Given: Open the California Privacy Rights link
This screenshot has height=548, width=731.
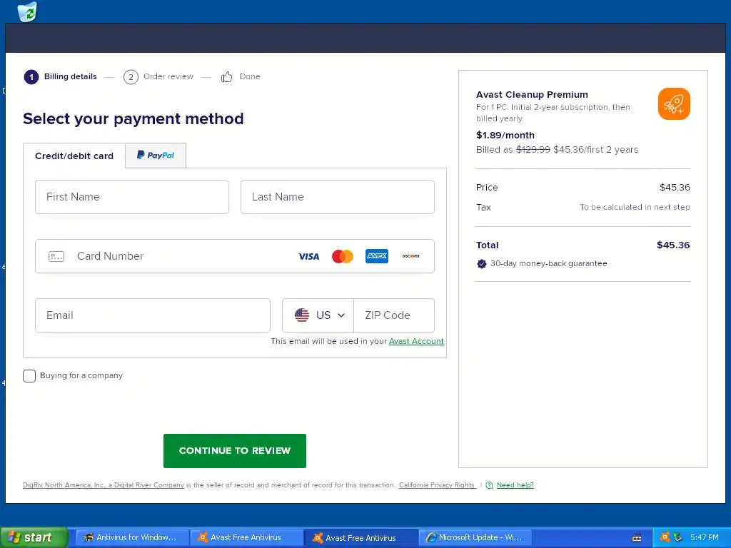Looking at the screenshot, I should [x=437, y=485].
